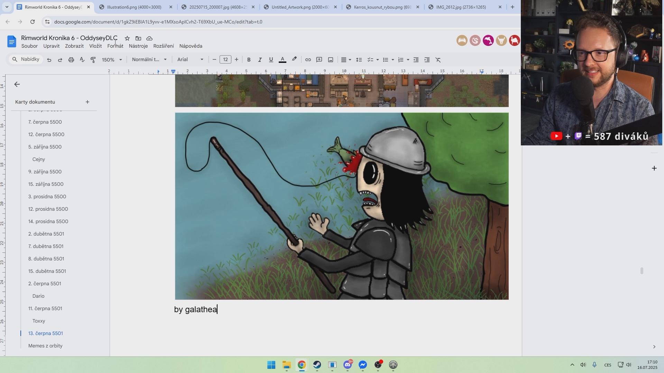664x373 pixels.
Task: Open line and paragraph spacing
Action: 359,60
